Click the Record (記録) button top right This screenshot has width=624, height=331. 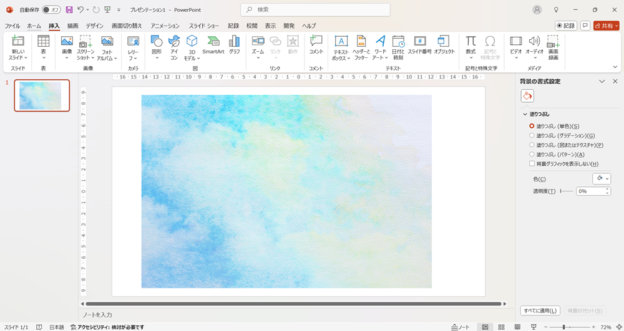click(x=567, y=26)
